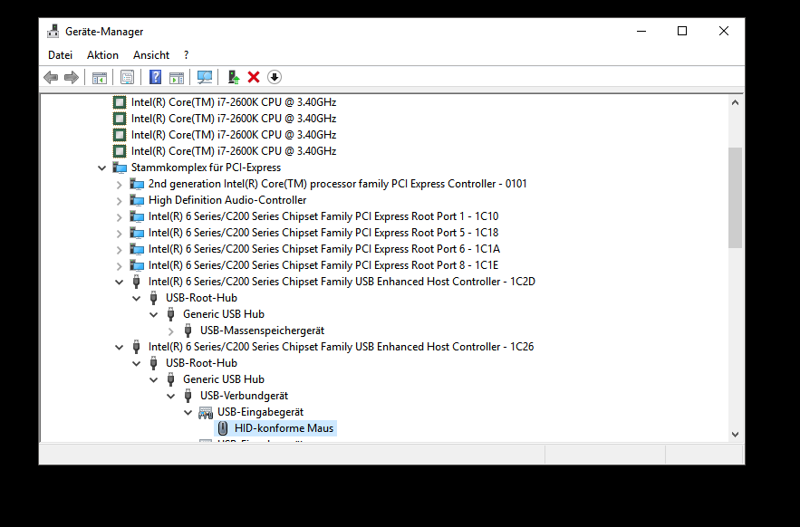Close the Geräte-Manager window

pyautogui.click(x=724, y=31)
